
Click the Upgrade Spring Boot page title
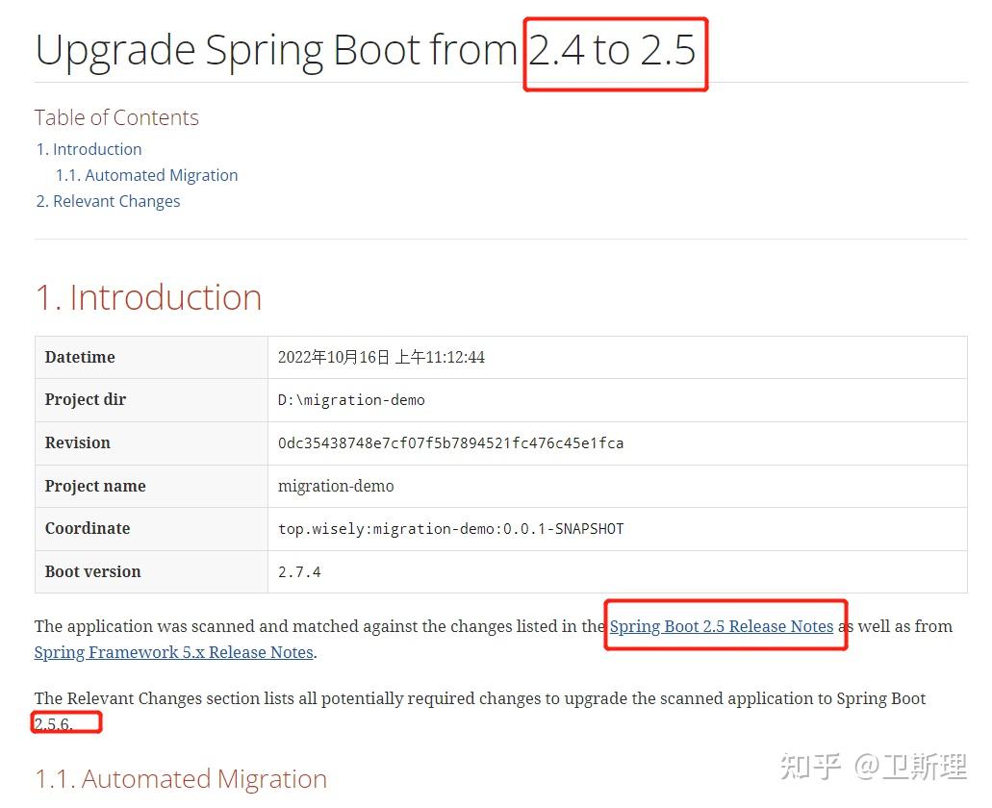366,50
